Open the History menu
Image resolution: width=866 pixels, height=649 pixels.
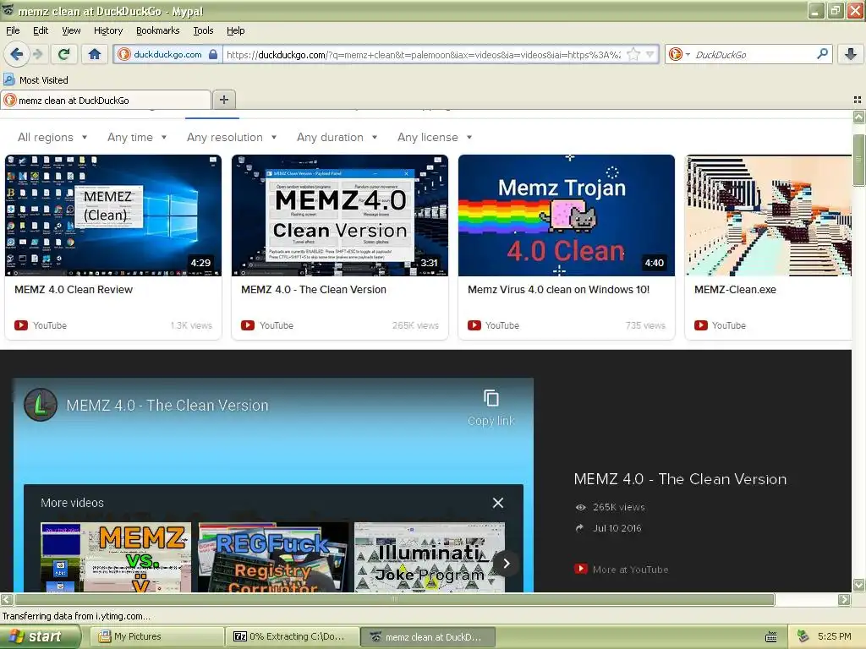(x=107, y=30)
